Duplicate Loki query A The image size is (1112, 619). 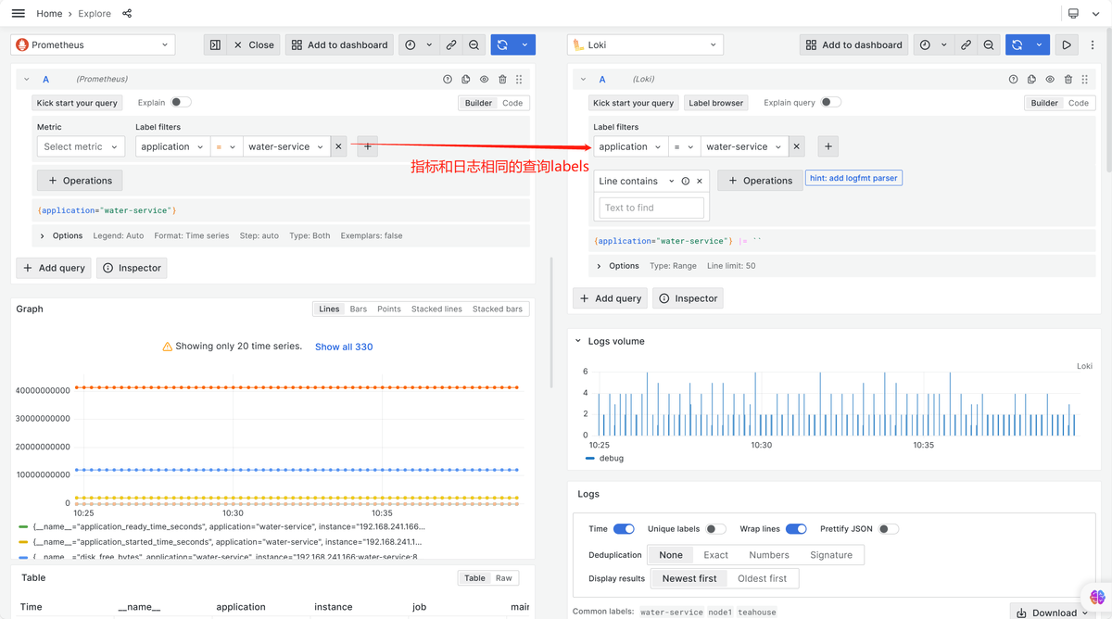coord(1031,80)
